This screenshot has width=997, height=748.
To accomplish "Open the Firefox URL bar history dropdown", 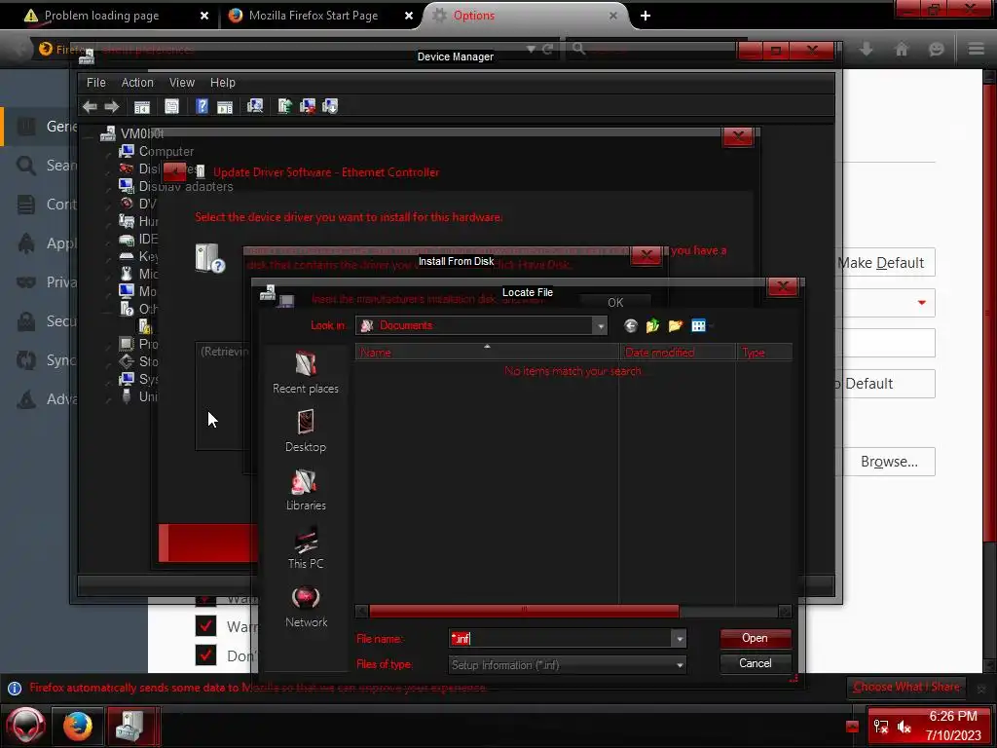I will click(531, 49).
